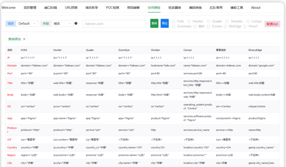Click the green 查询 button
The height and width of the screenshot is (167, 286).
click(x=154, y=23)
